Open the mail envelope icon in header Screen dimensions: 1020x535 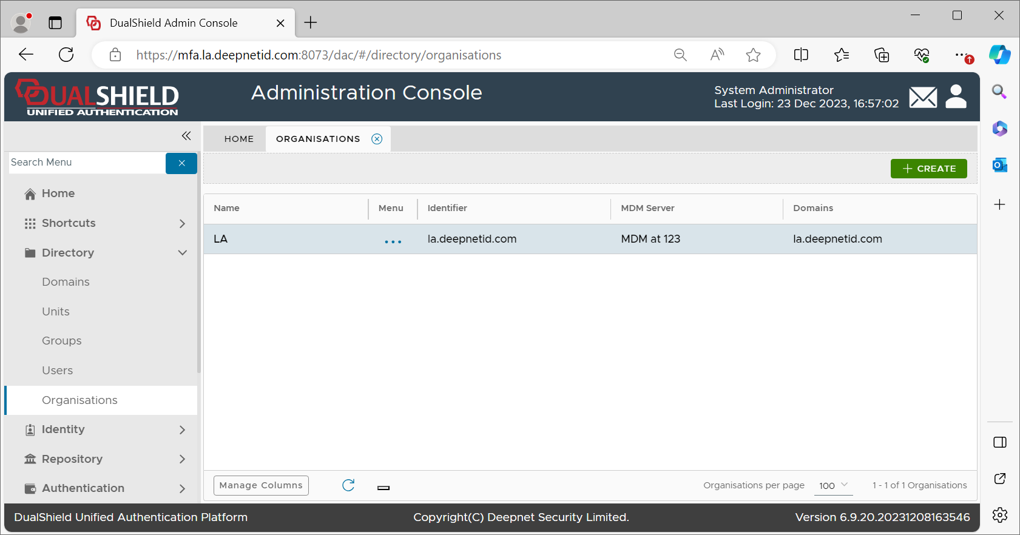tap(923, 97)
